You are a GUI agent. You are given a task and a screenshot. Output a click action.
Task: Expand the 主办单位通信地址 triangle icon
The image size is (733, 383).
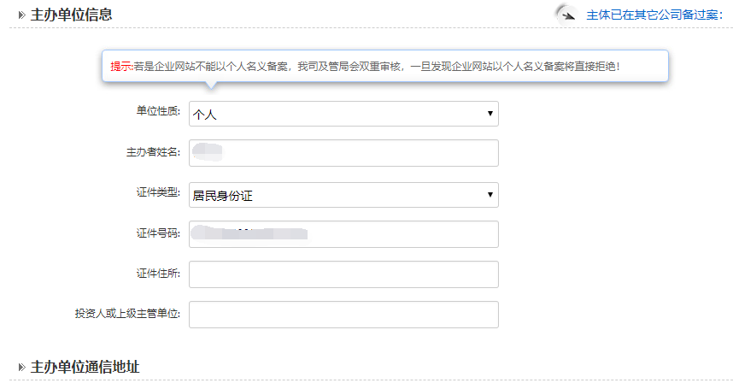pyautogui.click(x=21, y=367)
